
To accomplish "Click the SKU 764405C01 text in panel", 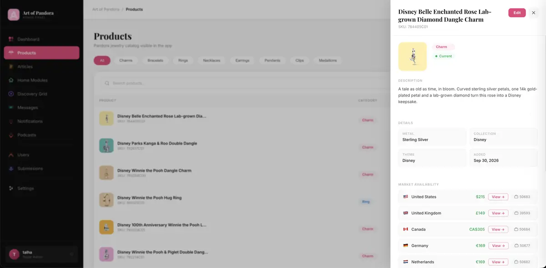I will coord(413,27).
